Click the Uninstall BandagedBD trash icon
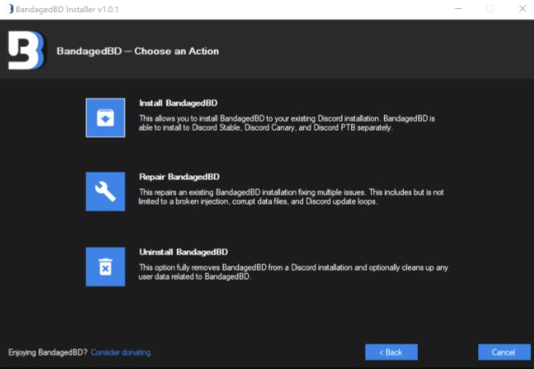Image resolution: width=534 pixels, height=369 pixels. click(x=105, y=267)
